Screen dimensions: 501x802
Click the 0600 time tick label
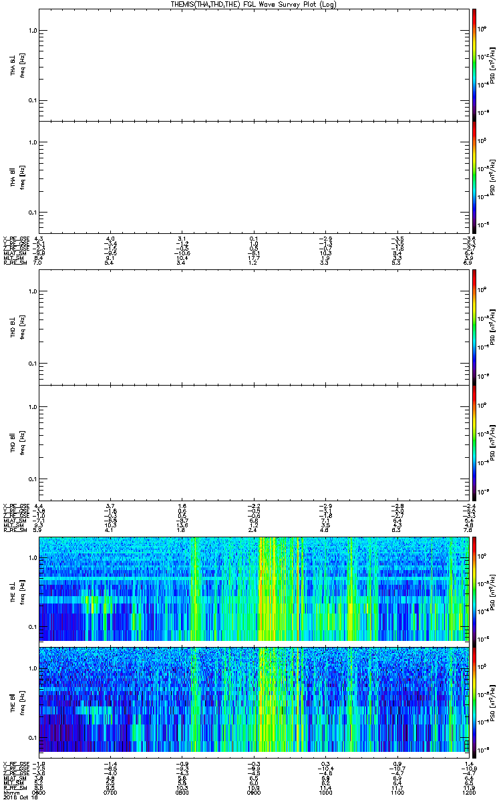click(x=39, y=793)
